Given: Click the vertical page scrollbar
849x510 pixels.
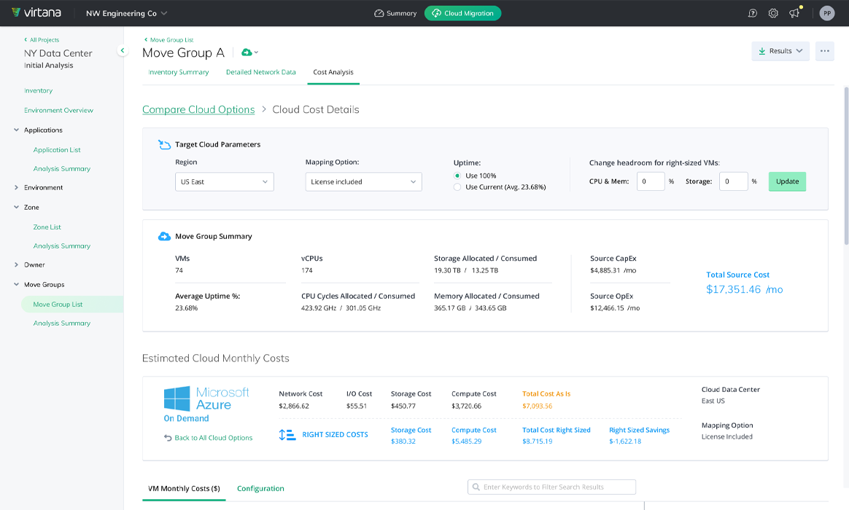Looking at the screenshot, I should [846, 165].
